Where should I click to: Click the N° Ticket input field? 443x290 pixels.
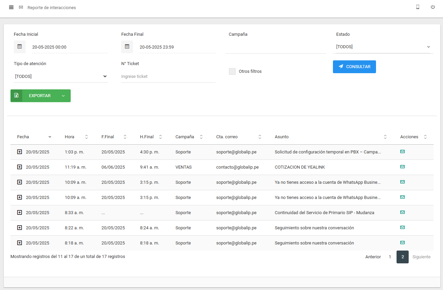point(168,77)
